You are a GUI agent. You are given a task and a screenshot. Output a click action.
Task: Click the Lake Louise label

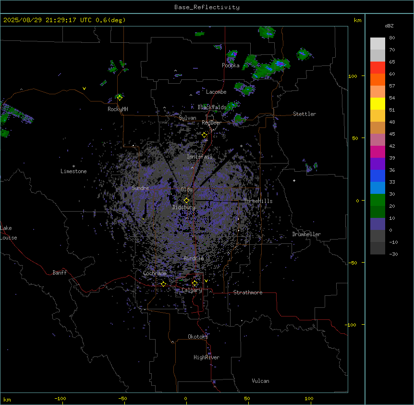pyautogui.click(x=9, y=233)
